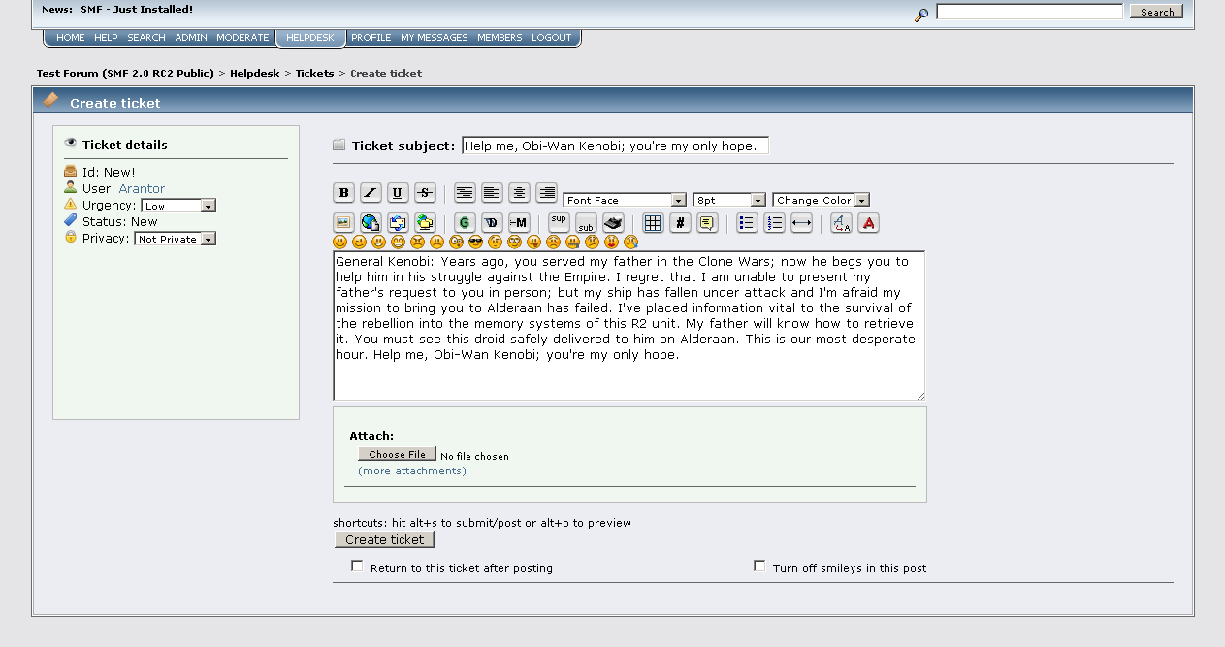Insert an image with the picture icon
This screenshot has width=1225, height=647.
click(x=343, y=222)
